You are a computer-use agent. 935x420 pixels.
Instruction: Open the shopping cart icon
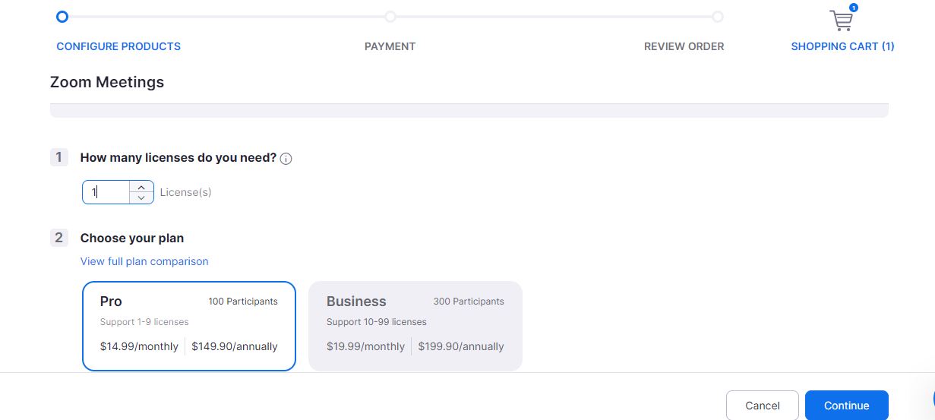coord(841,21)
